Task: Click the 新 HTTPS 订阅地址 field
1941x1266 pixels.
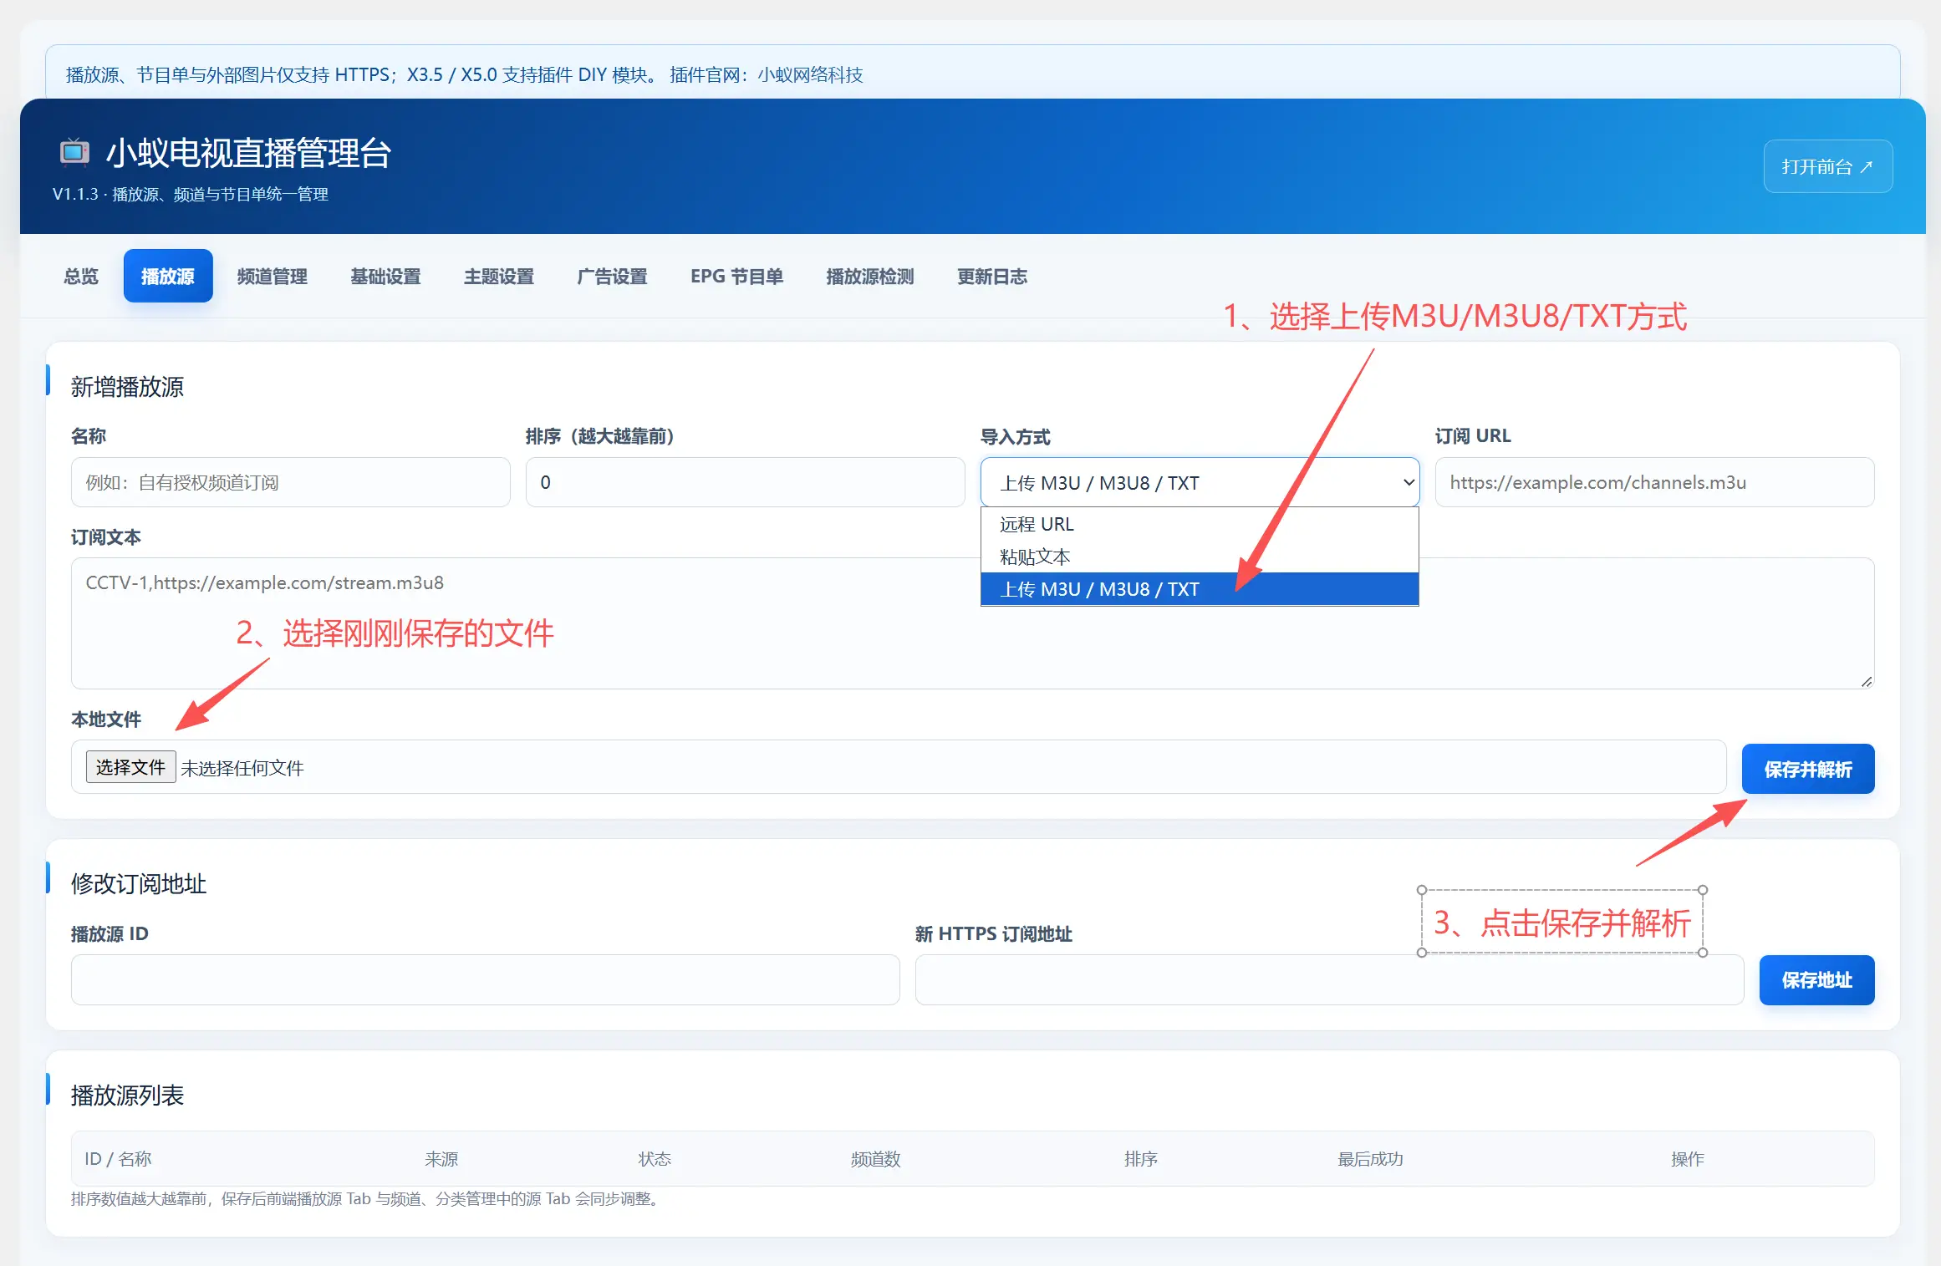Action: pyautogui.click(x=1329, y=980)
